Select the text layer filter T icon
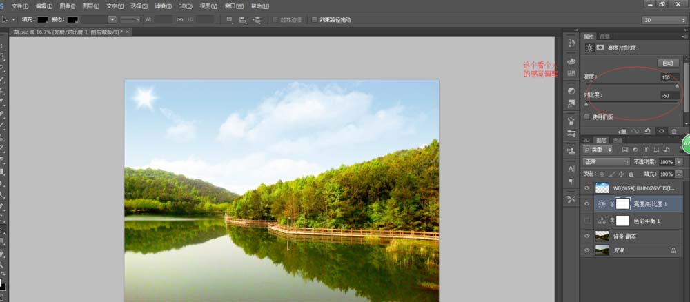Image resolution: width=690 pixels, height=302 pixels. coord(646,150)
